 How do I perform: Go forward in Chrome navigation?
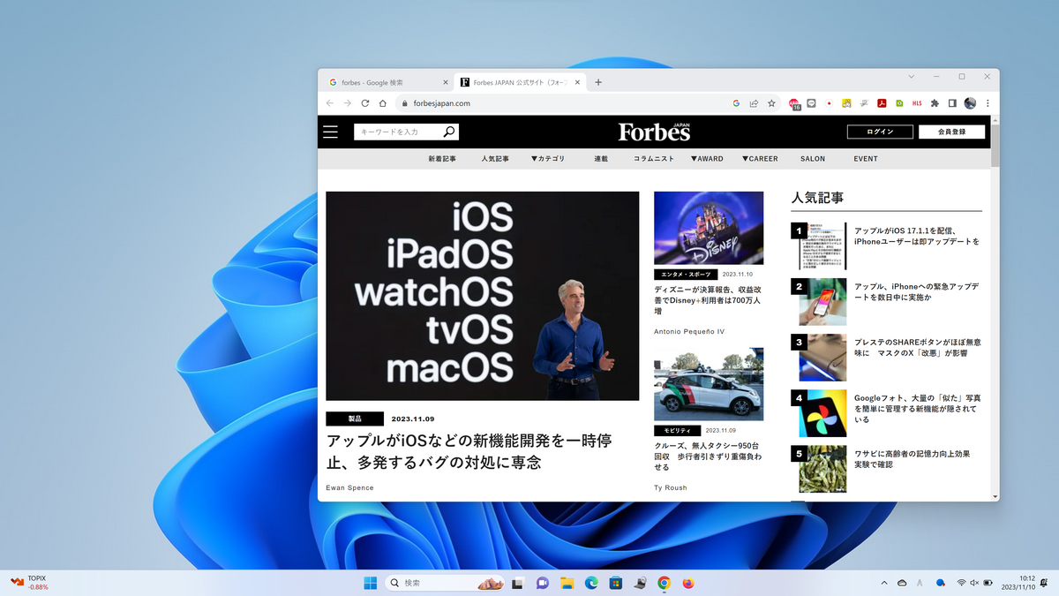[x=348, y=103]
